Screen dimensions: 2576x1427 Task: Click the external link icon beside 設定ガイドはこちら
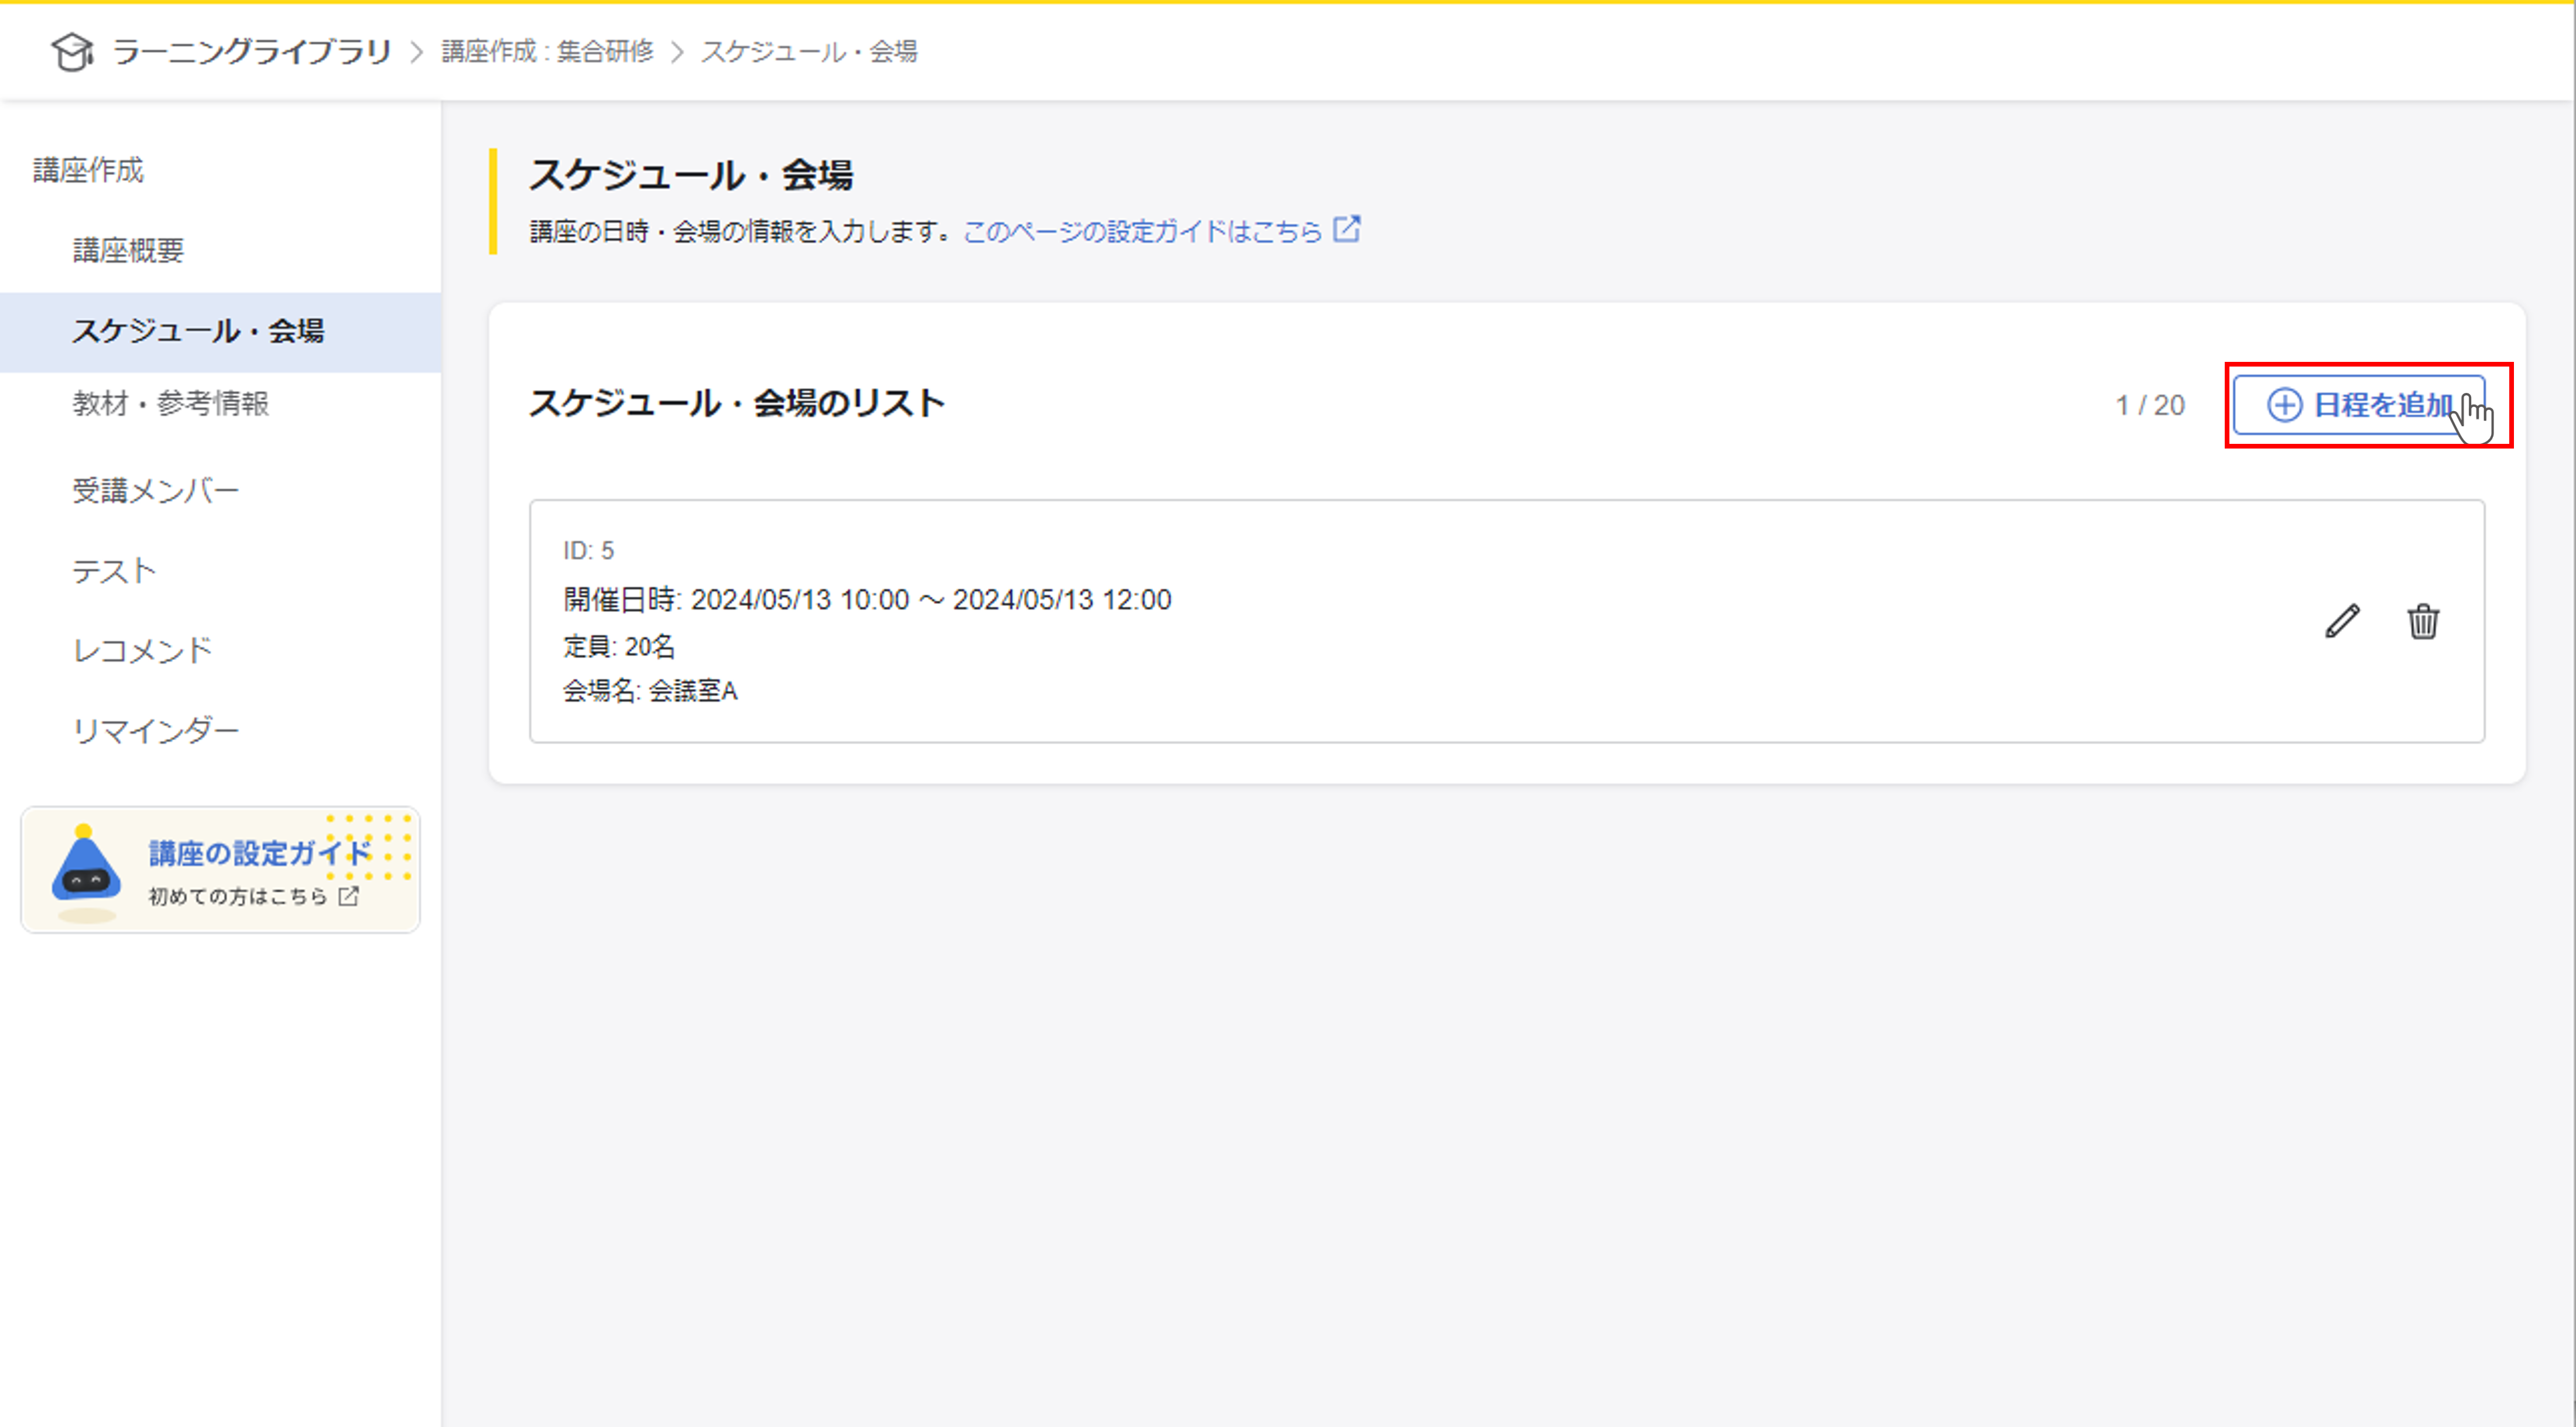pyautogui.click(x=1347, y=230)
